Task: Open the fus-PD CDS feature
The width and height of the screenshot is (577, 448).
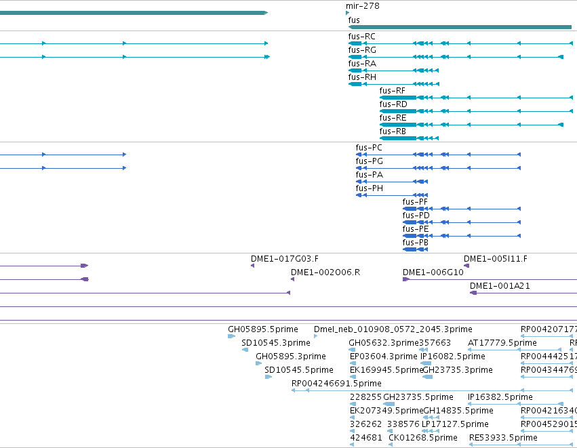Action: click(462, 222)
